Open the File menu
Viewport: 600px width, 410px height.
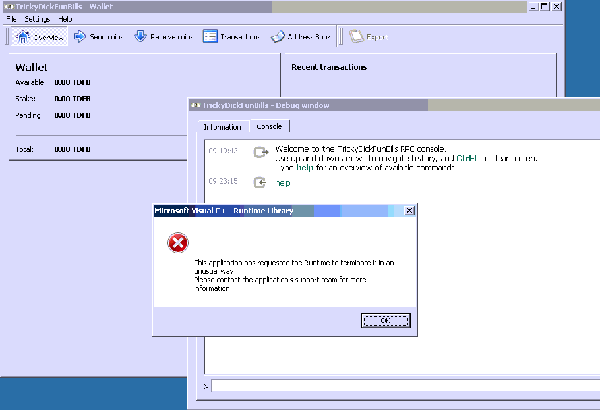(x=11, y=19)
